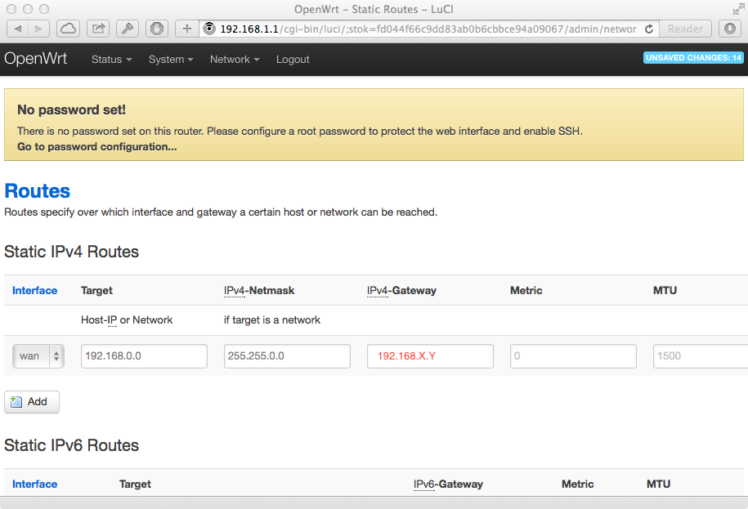Reload the page with the refresh icon
The width and height of the screenshot is (748, 509).
(649, 29)
